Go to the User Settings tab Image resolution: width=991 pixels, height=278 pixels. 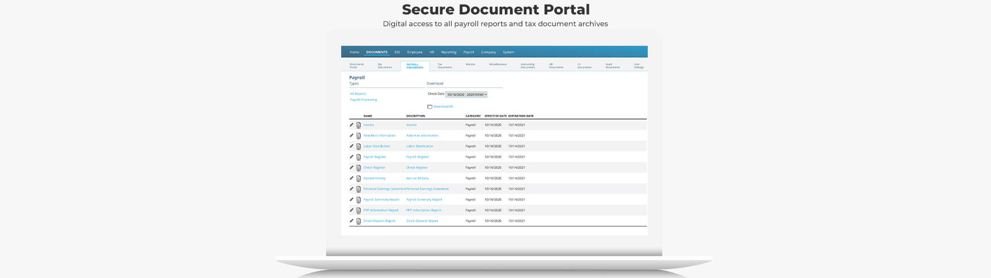pos(638,66)
